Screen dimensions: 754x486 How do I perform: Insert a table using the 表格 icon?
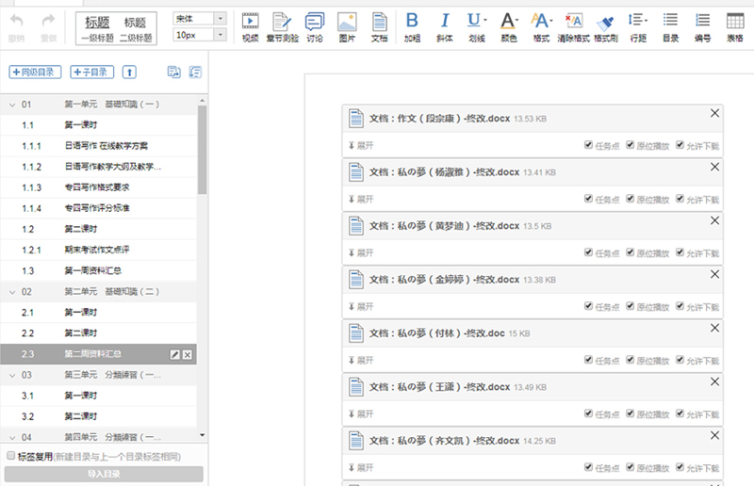point(734,26)
